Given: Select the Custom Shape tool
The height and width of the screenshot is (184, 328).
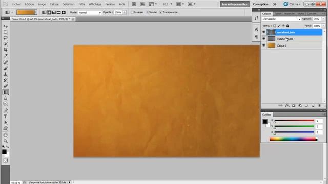Looking at the screenshot, I should tap(6, 128).
